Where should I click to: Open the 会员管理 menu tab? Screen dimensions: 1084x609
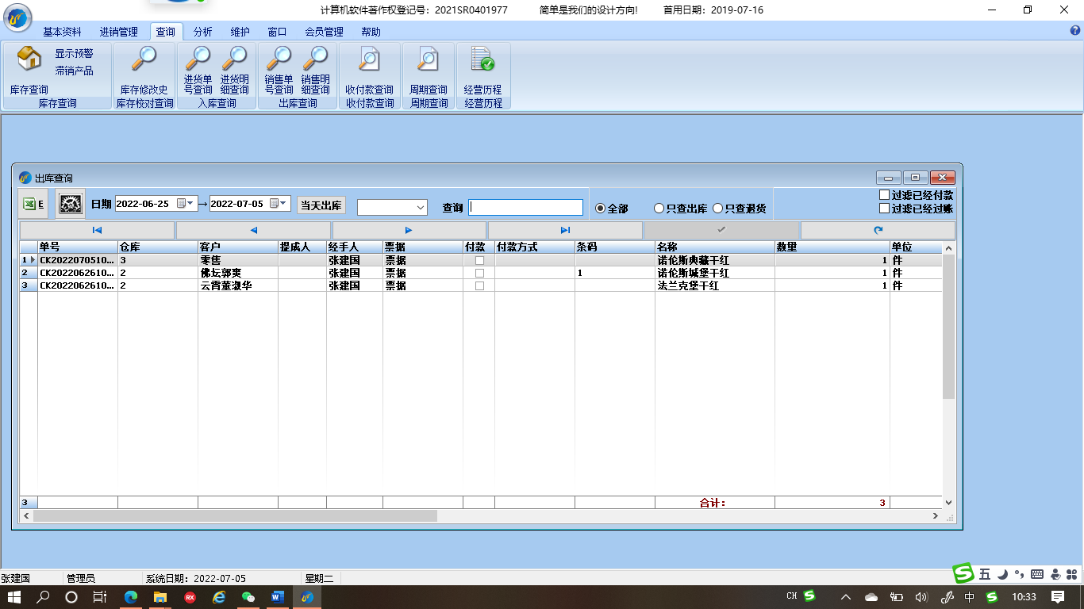(324, 32)
